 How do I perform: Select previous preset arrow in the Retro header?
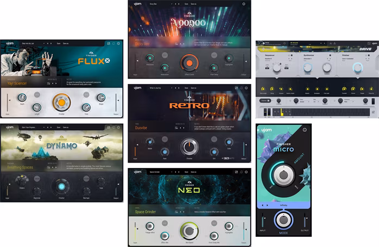click(x=175, y=88)
